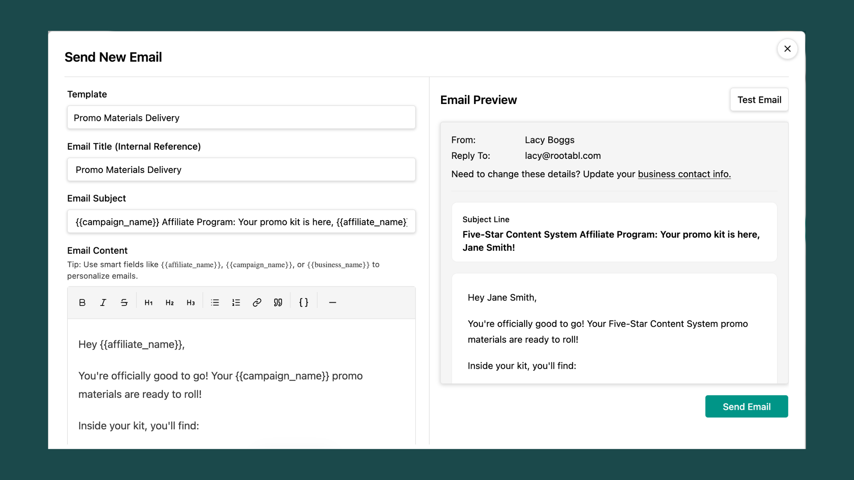Click the Email Title field
The image size is (854, 480).
point(241,170)
